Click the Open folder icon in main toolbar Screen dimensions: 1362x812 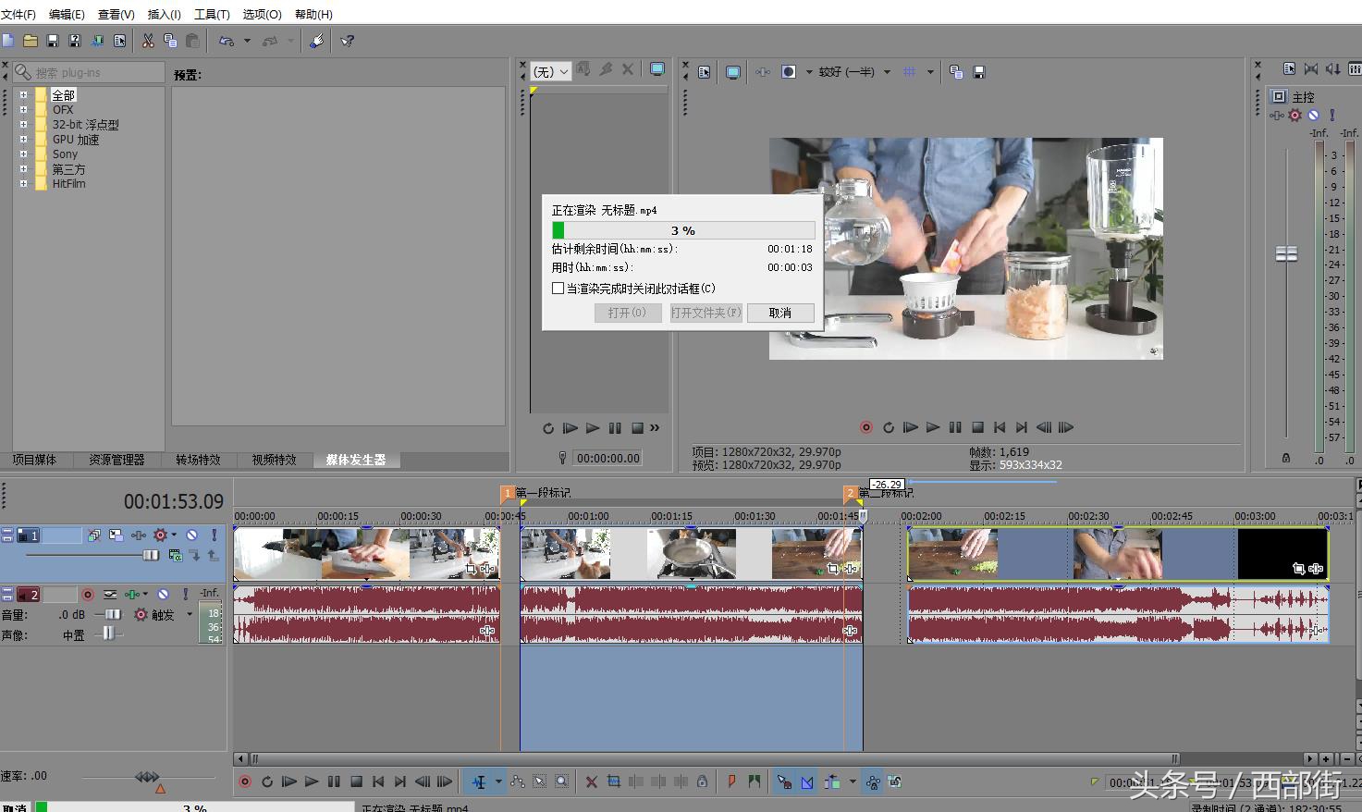point(31,41)
